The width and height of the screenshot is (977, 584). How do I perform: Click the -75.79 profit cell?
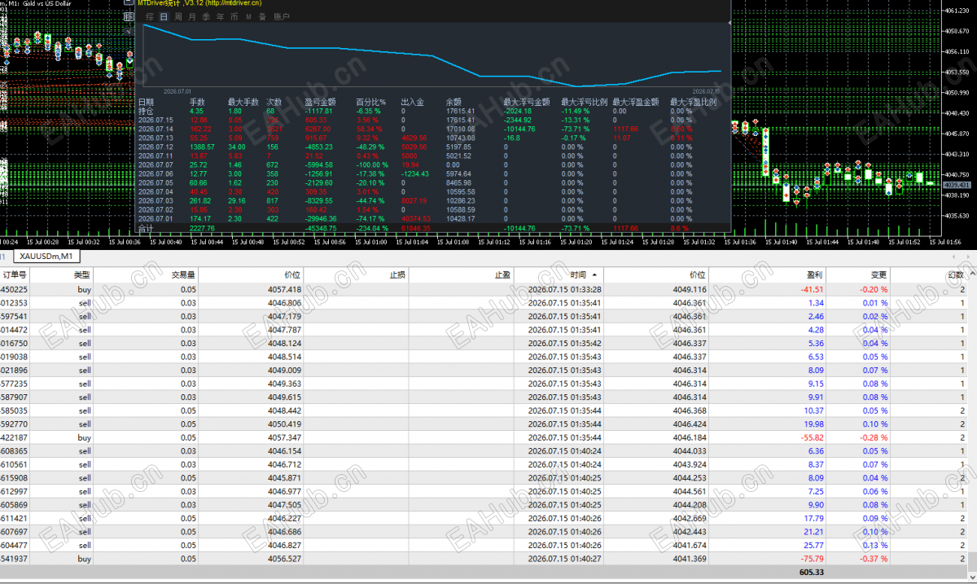811,559
